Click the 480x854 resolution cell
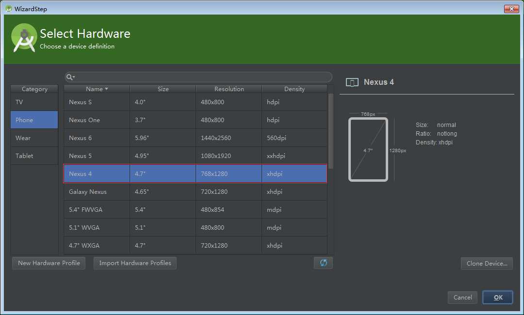This screenshot has width=524, height=315. point(229,209)
